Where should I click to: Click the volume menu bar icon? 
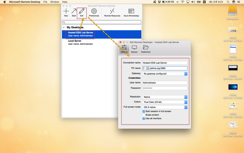[x=193, y=2]
